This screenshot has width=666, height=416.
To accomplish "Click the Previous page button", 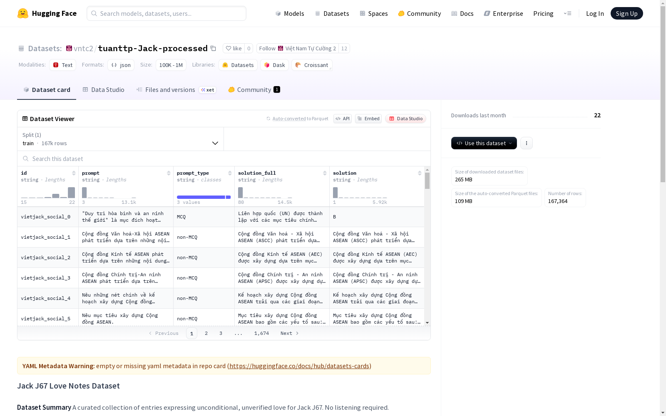I will click(x=164, y=333).
